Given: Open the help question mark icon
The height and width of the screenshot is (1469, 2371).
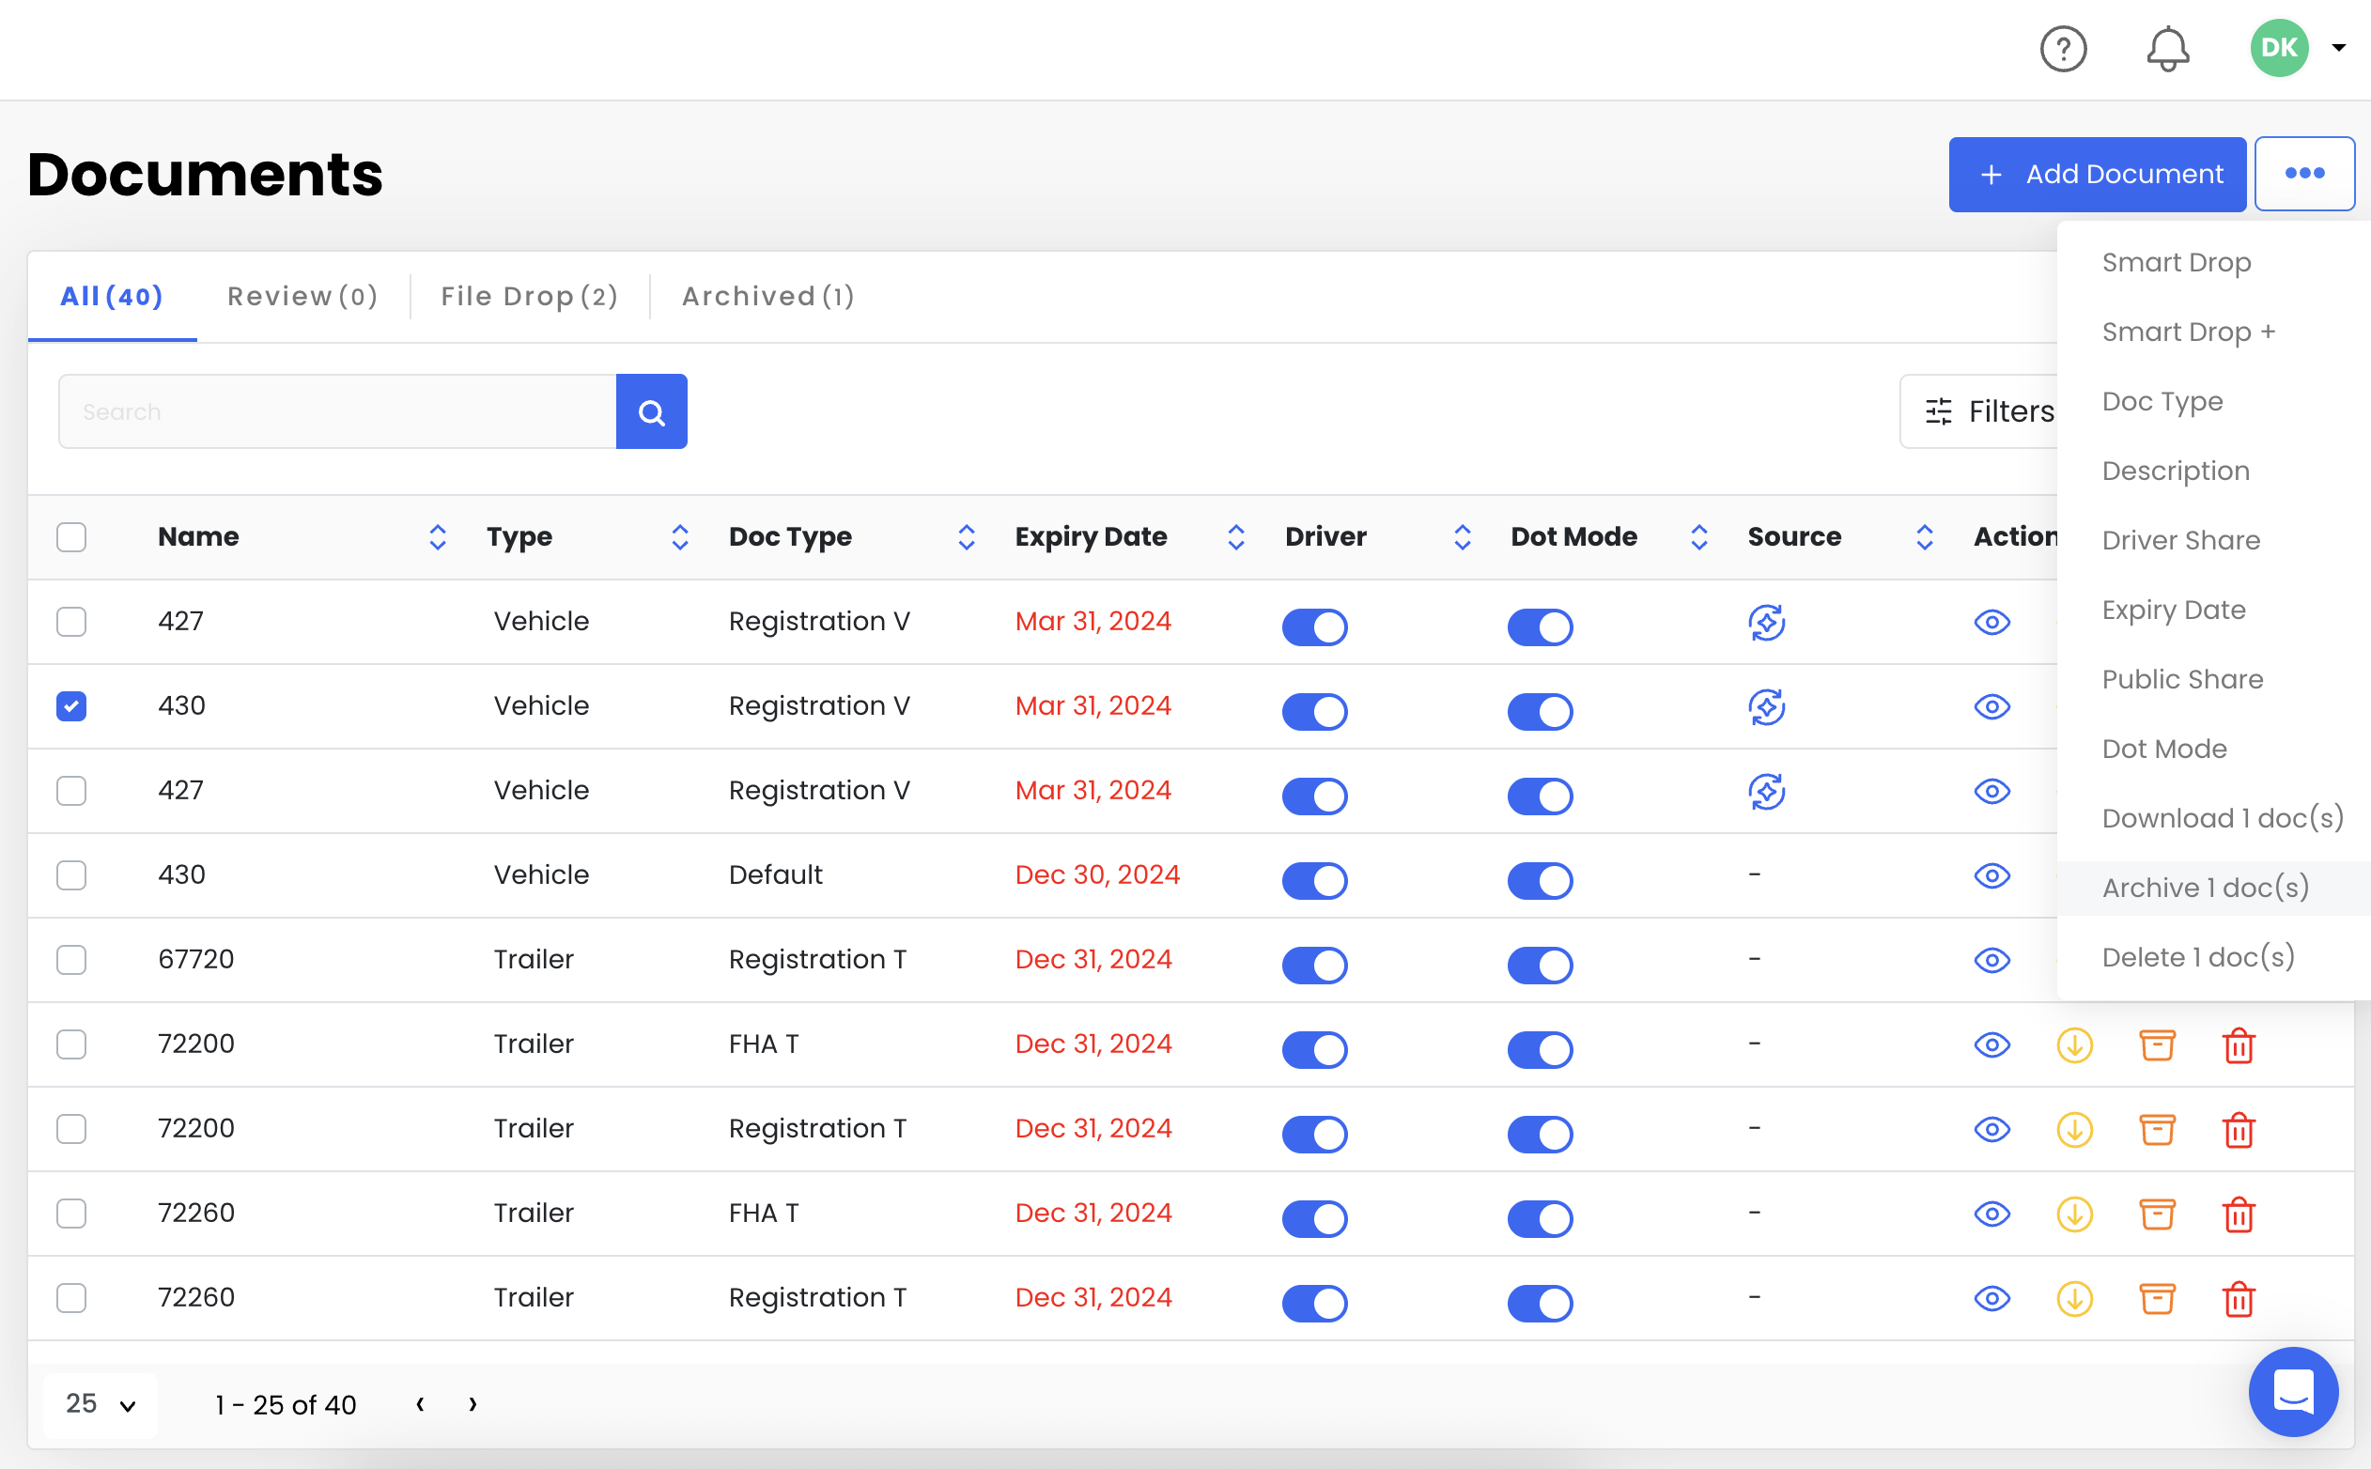Looking at the screenshot, I should click(2062, 49).
